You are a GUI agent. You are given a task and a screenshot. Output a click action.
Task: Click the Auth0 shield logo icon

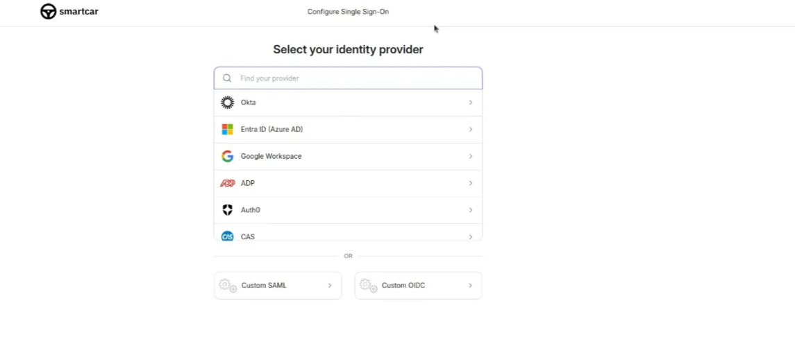pyautogui.click(x=228, y=210)
